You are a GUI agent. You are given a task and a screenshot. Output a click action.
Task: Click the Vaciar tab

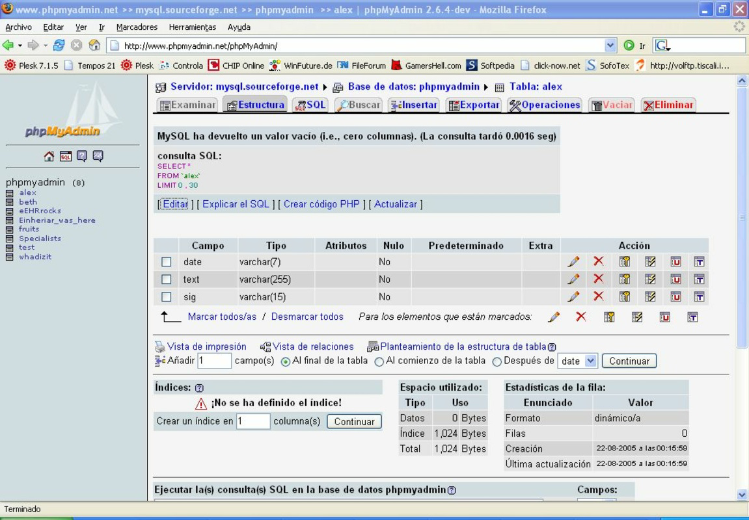coord(612,105)
